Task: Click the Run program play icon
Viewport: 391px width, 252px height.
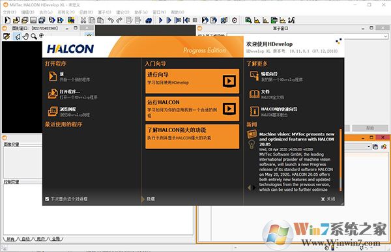Action: coord(160,20)
